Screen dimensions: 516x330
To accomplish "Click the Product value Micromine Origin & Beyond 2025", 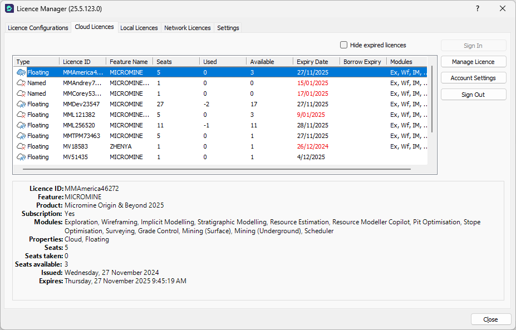I will [114, 205].
